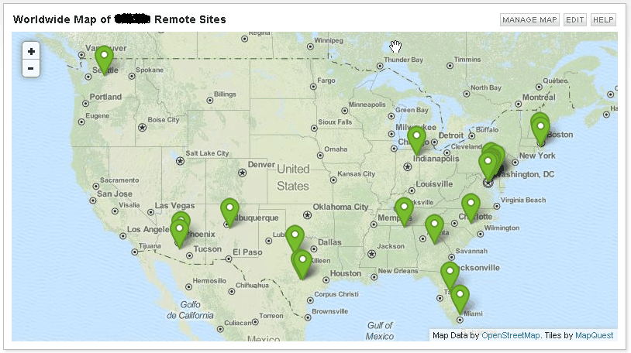The image size is (631, 353).
Task: Click the green pin near Atlanta
Action: [x=434, y=230]
